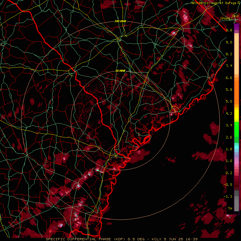Click the -0.5 scale value

[x=228, y=185]
